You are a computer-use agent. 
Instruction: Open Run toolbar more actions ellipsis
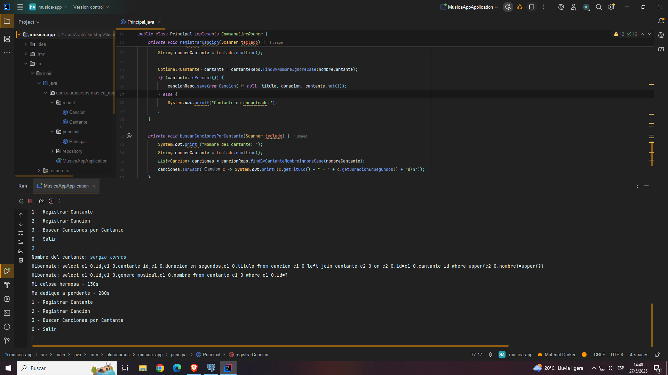(x=60, y=201)
